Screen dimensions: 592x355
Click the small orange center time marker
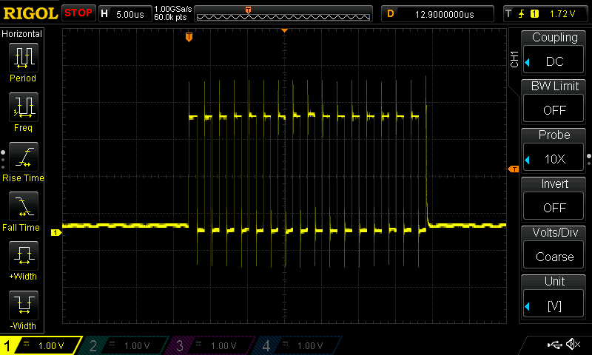285,30
